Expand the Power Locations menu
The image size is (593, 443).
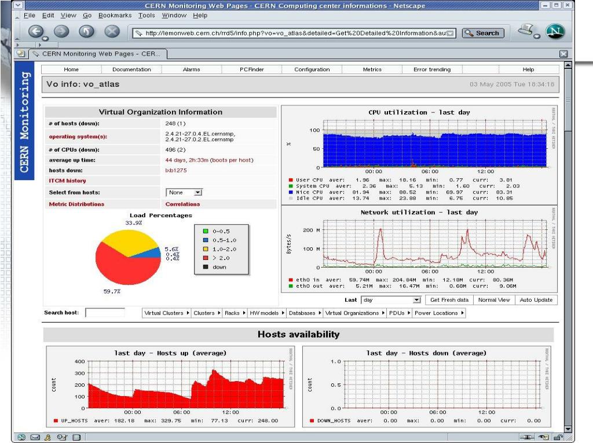coord(439,313)
